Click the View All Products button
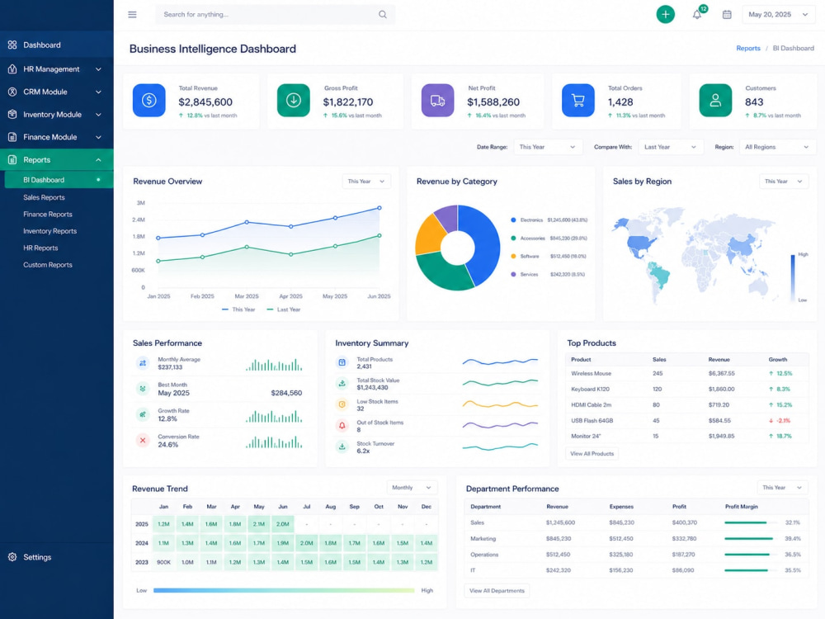The image size is (825, 619). click(x=592, y=453)
